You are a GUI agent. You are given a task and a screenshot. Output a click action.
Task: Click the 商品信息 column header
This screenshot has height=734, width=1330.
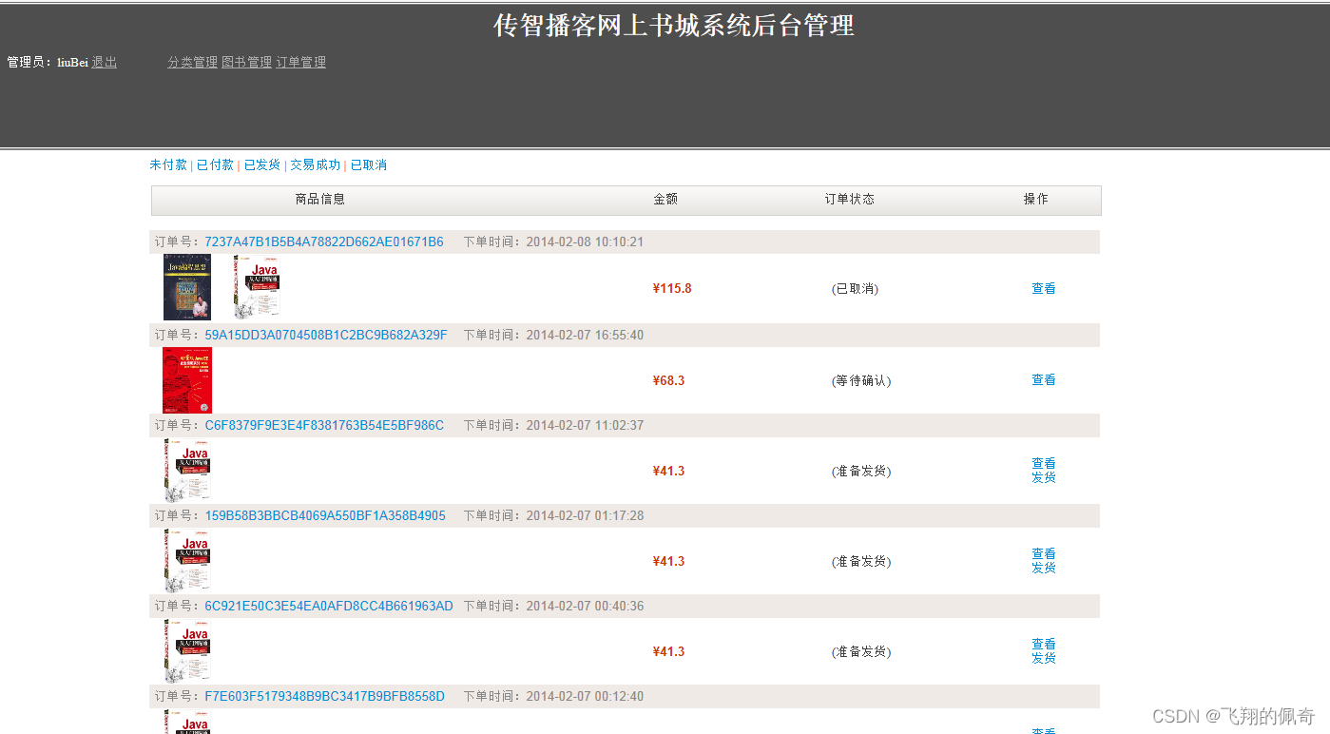coord(320,199)
